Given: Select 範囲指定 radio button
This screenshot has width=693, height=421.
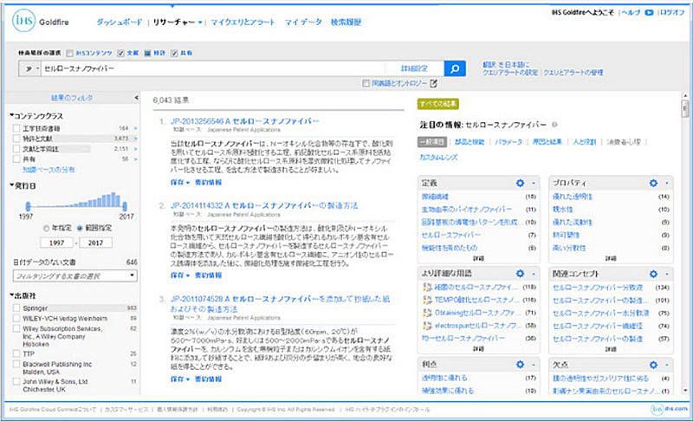Looking at the screenshot, I should (80, 228).
